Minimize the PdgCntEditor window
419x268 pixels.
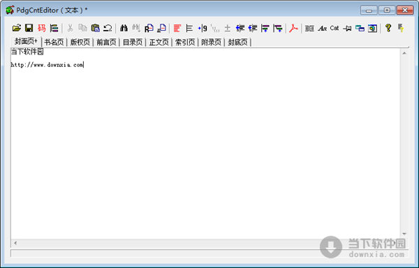pyautogui.click(x=369, y=10)
